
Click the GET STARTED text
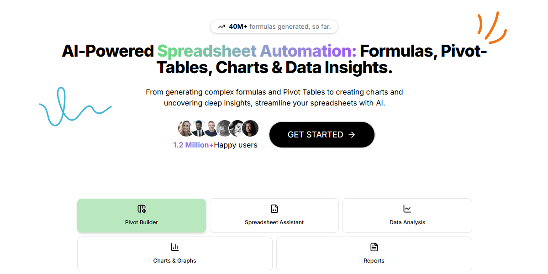click(x=316, y=135)
